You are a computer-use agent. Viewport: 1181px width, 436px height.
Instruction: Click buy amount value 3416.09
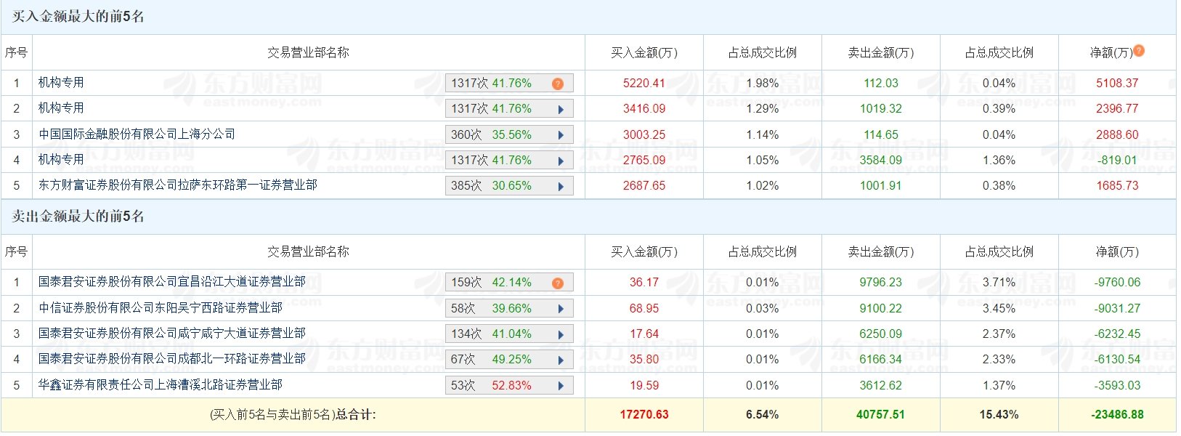(x=644, y=109)
